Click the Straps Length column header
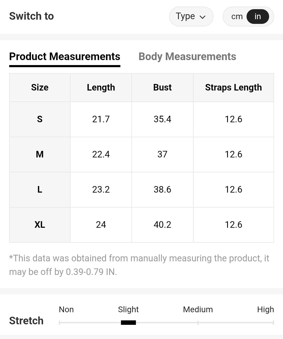283x339 pixels. (233, 87)
